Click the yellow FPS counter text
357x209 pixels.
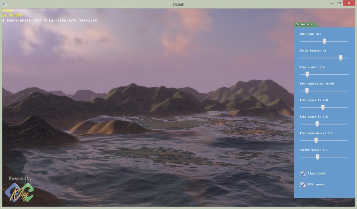(x=12, y=15)
